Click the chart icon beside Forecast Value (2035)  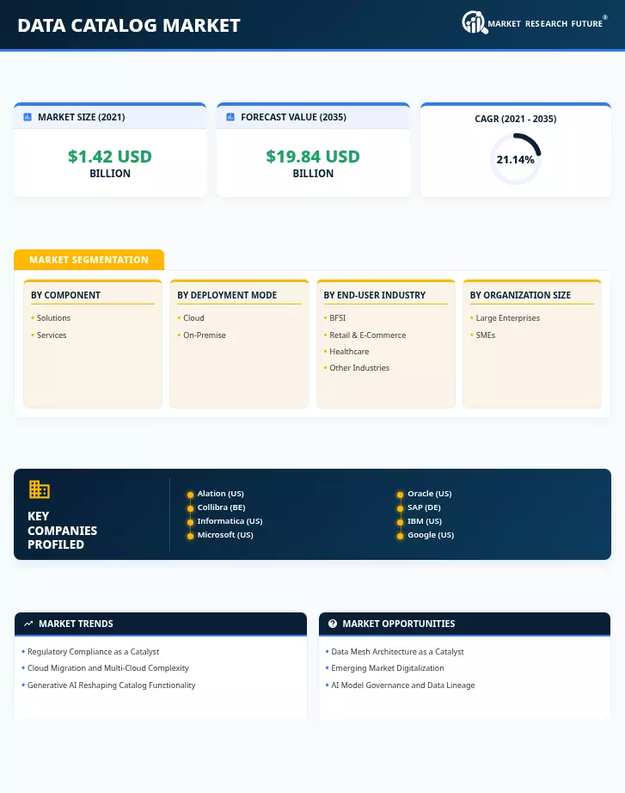click(230, 117)
